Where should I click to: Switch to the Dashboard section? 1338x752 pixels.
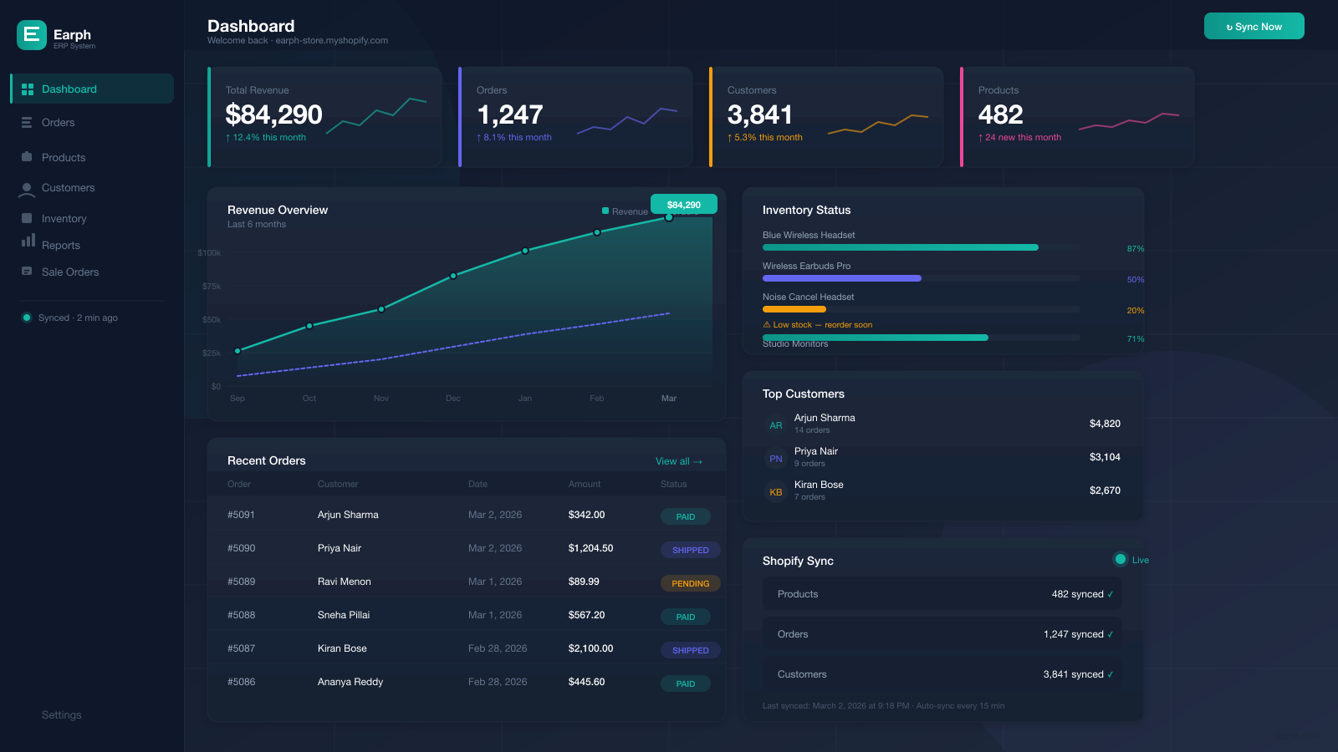click(69, 89)
